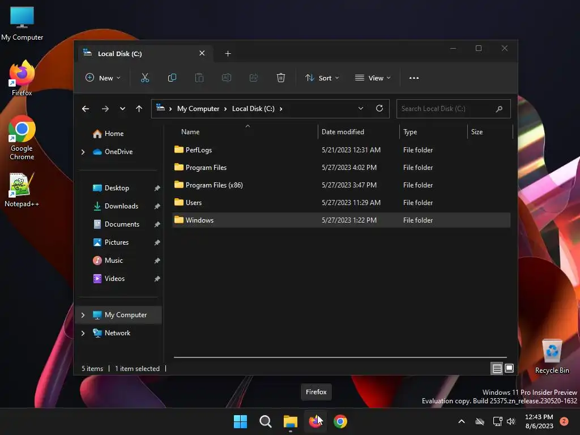The height and width of the screenshot is (435, 580).
Task: Click the Paste clipboard icon
Action: [x=199, y=78]
